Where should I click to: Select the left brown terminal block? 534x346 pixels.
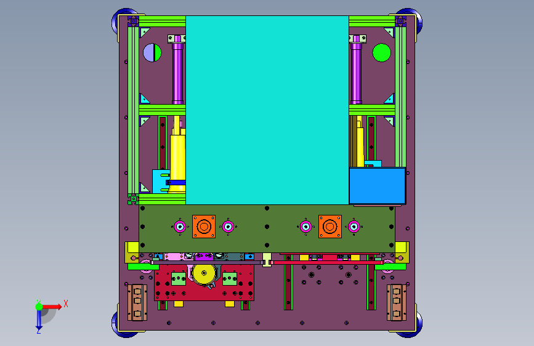(137, 303)
